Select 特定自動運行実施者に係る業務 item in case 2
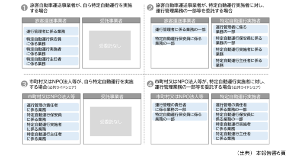The height and width of the screenshot is (161, 294). click(240, 52)
